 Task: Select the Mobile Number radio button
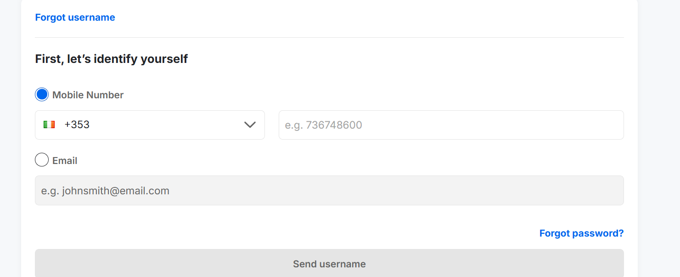(x=42, y=95)
